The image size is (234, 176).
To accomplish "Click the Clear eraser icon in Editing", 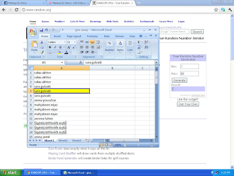I will (139, 52).
